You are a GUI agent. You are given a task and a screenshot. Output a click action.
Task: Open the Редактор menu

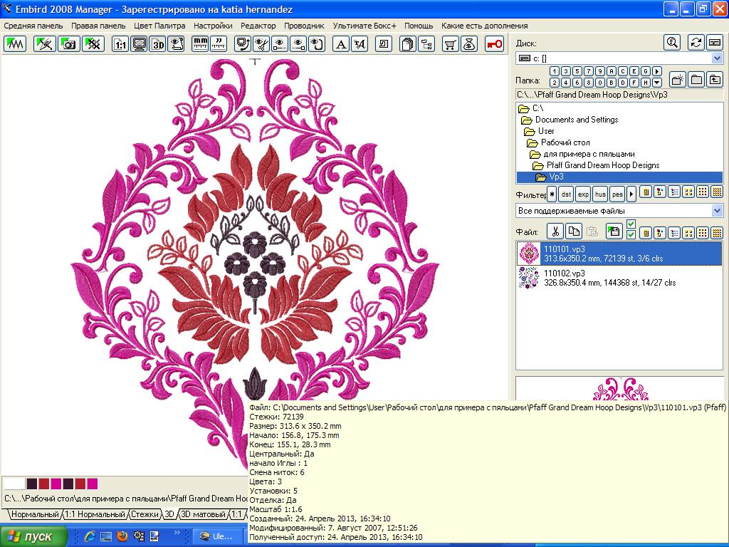pos(258,26)
